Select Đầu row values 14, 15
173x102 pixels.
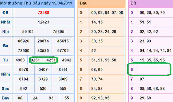pyautogui.click(x=97, y=22)
